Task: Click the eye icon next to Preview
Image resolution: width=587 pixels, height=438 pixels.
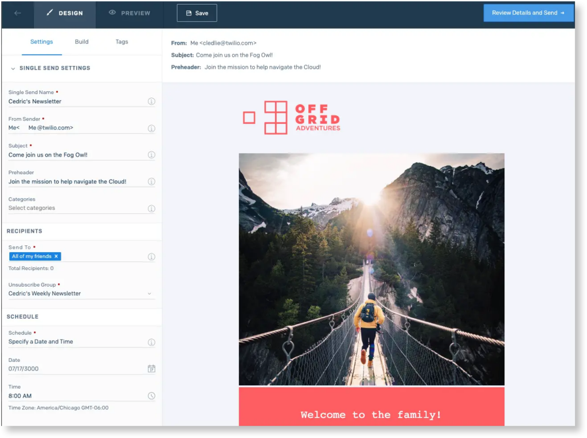Action: click(111, 12)
